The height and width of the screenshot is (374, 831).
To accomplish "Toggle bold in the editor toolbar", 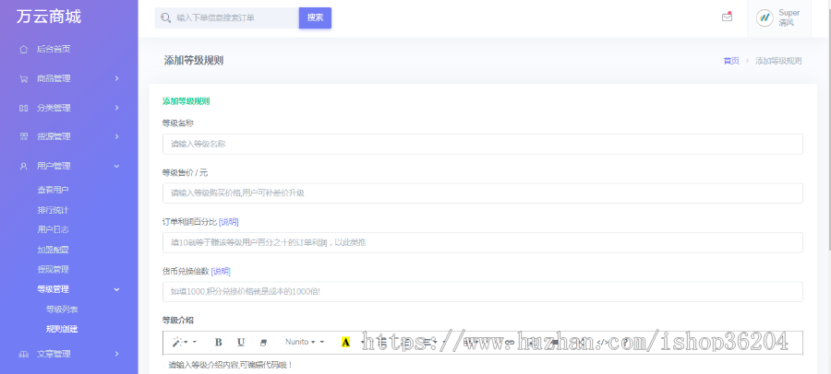I will (x=218, y=343).
